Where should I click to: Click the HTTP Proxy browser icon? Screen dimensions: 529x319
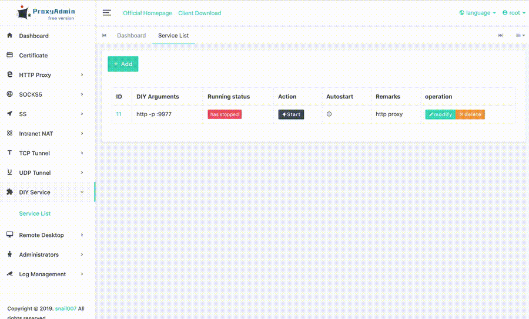pyautogui.click(x=9, y=74)
